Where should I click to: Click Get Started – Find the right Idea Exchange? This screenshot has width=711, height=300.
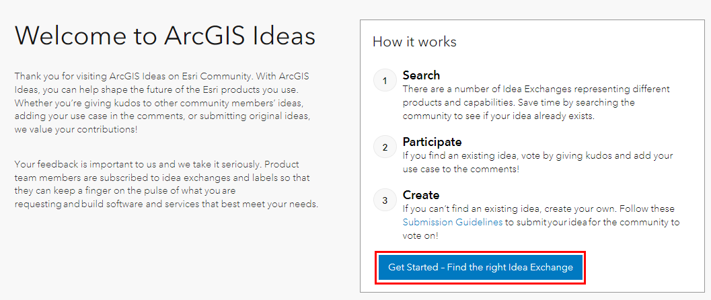(x=480, y=267)
